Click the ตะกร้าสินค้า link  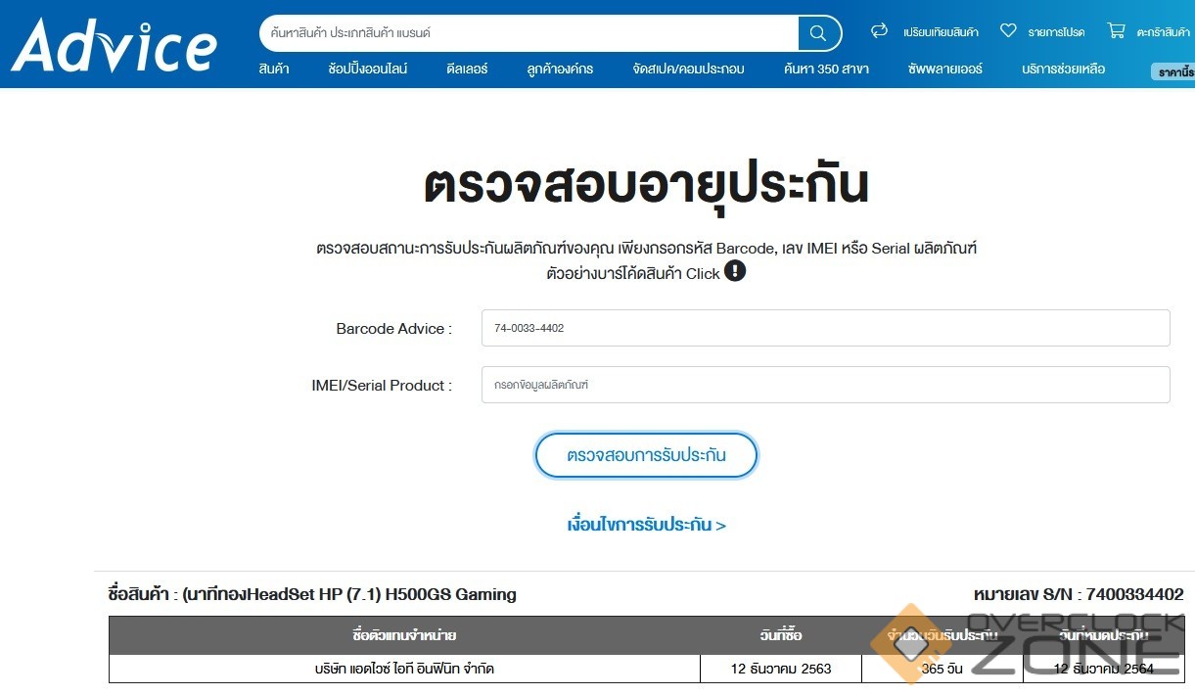pos(1163,32)
